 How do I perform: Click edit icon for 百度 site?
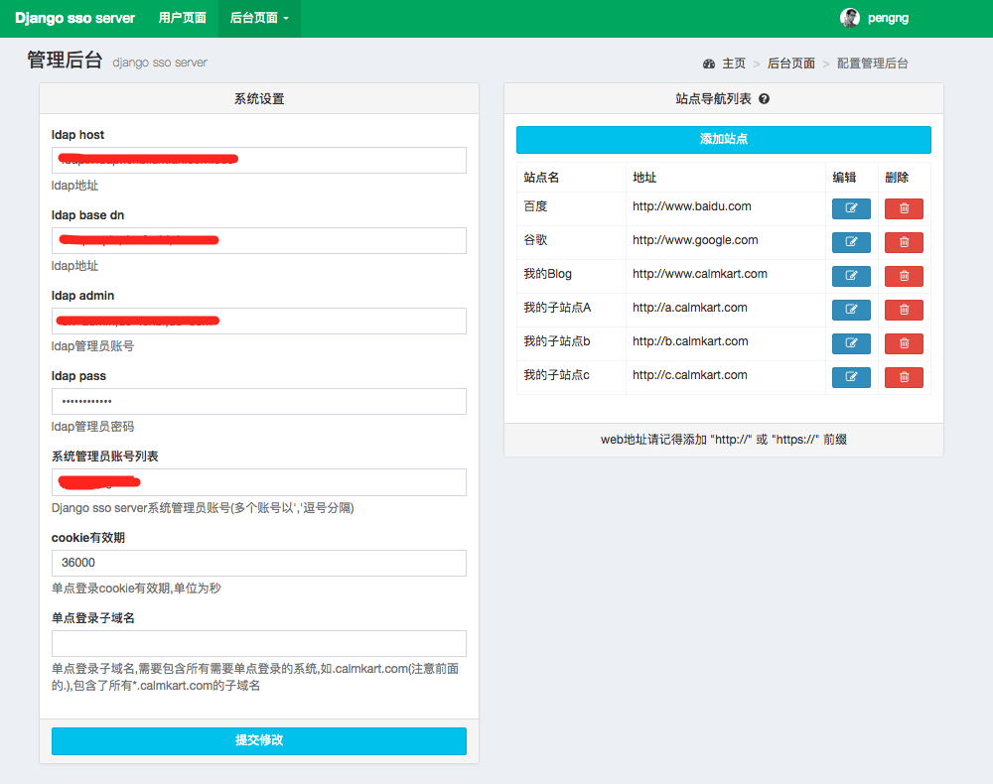pyautogui.click(x=851, y=208)
